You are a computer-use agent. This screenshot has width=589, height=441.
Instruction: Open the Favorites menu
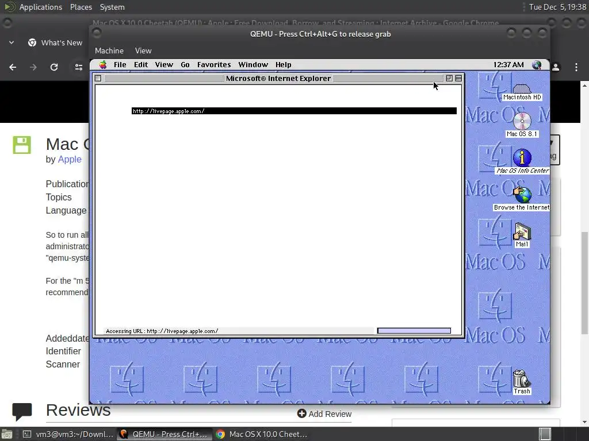pyautogui.click(x=214, y=65)
